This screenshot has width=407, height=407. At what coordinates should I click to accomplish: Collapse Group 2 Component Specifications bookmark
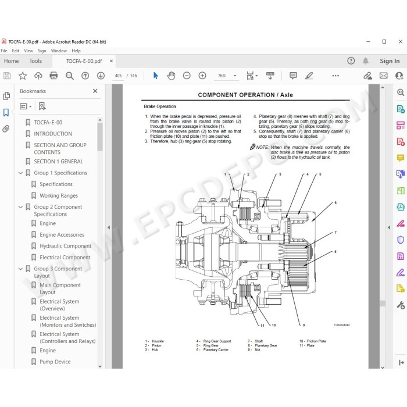click(x=20, y=207)
